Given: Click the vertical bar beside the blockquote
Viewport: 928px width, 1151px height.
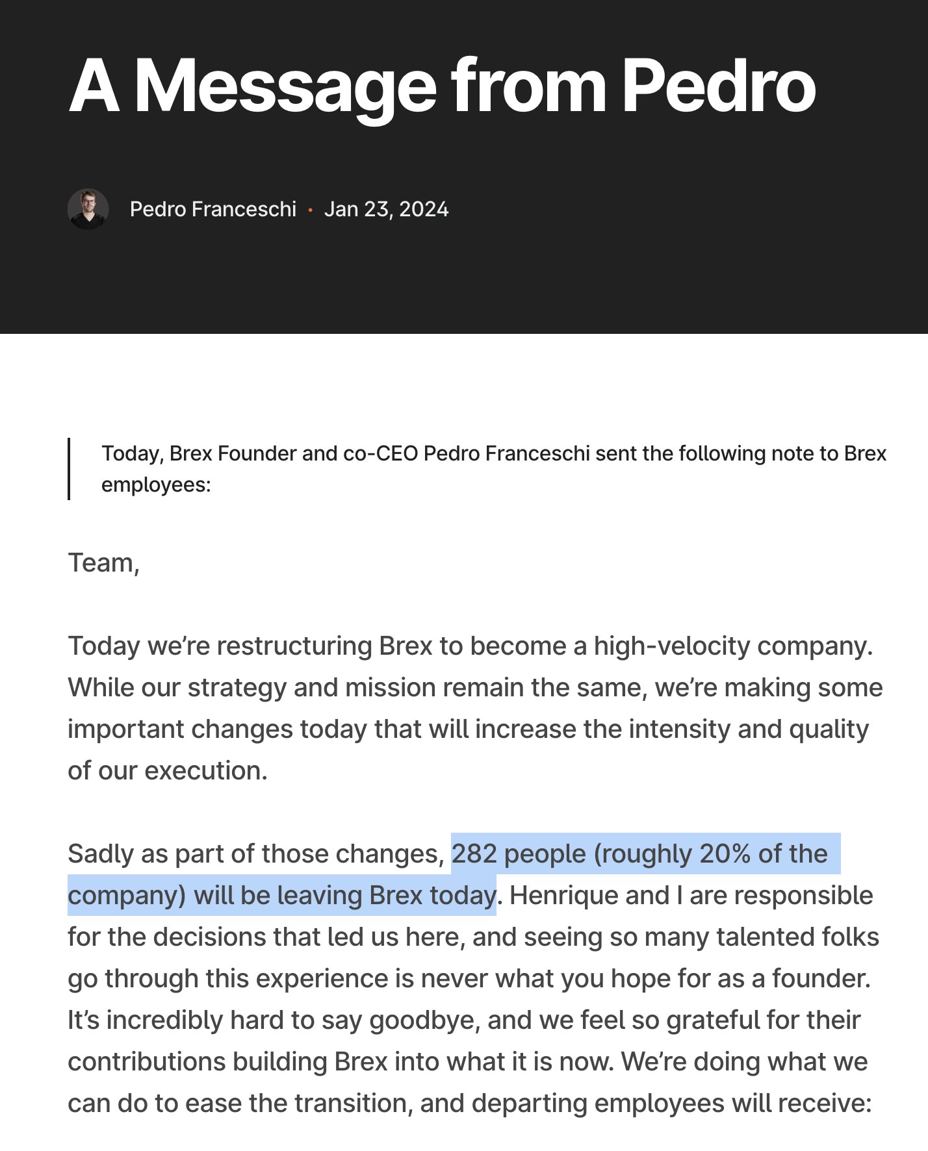Looking at the screenshot, I should click(69, 469).
